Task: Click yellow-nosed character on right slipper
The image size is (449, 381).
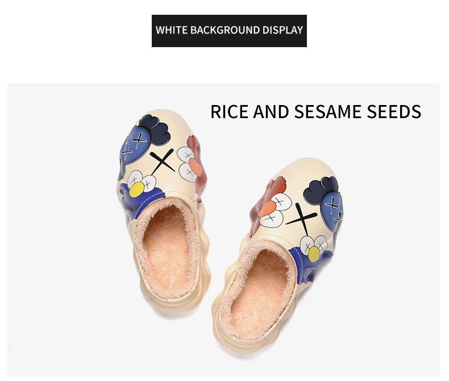Action: pos(314,248)
